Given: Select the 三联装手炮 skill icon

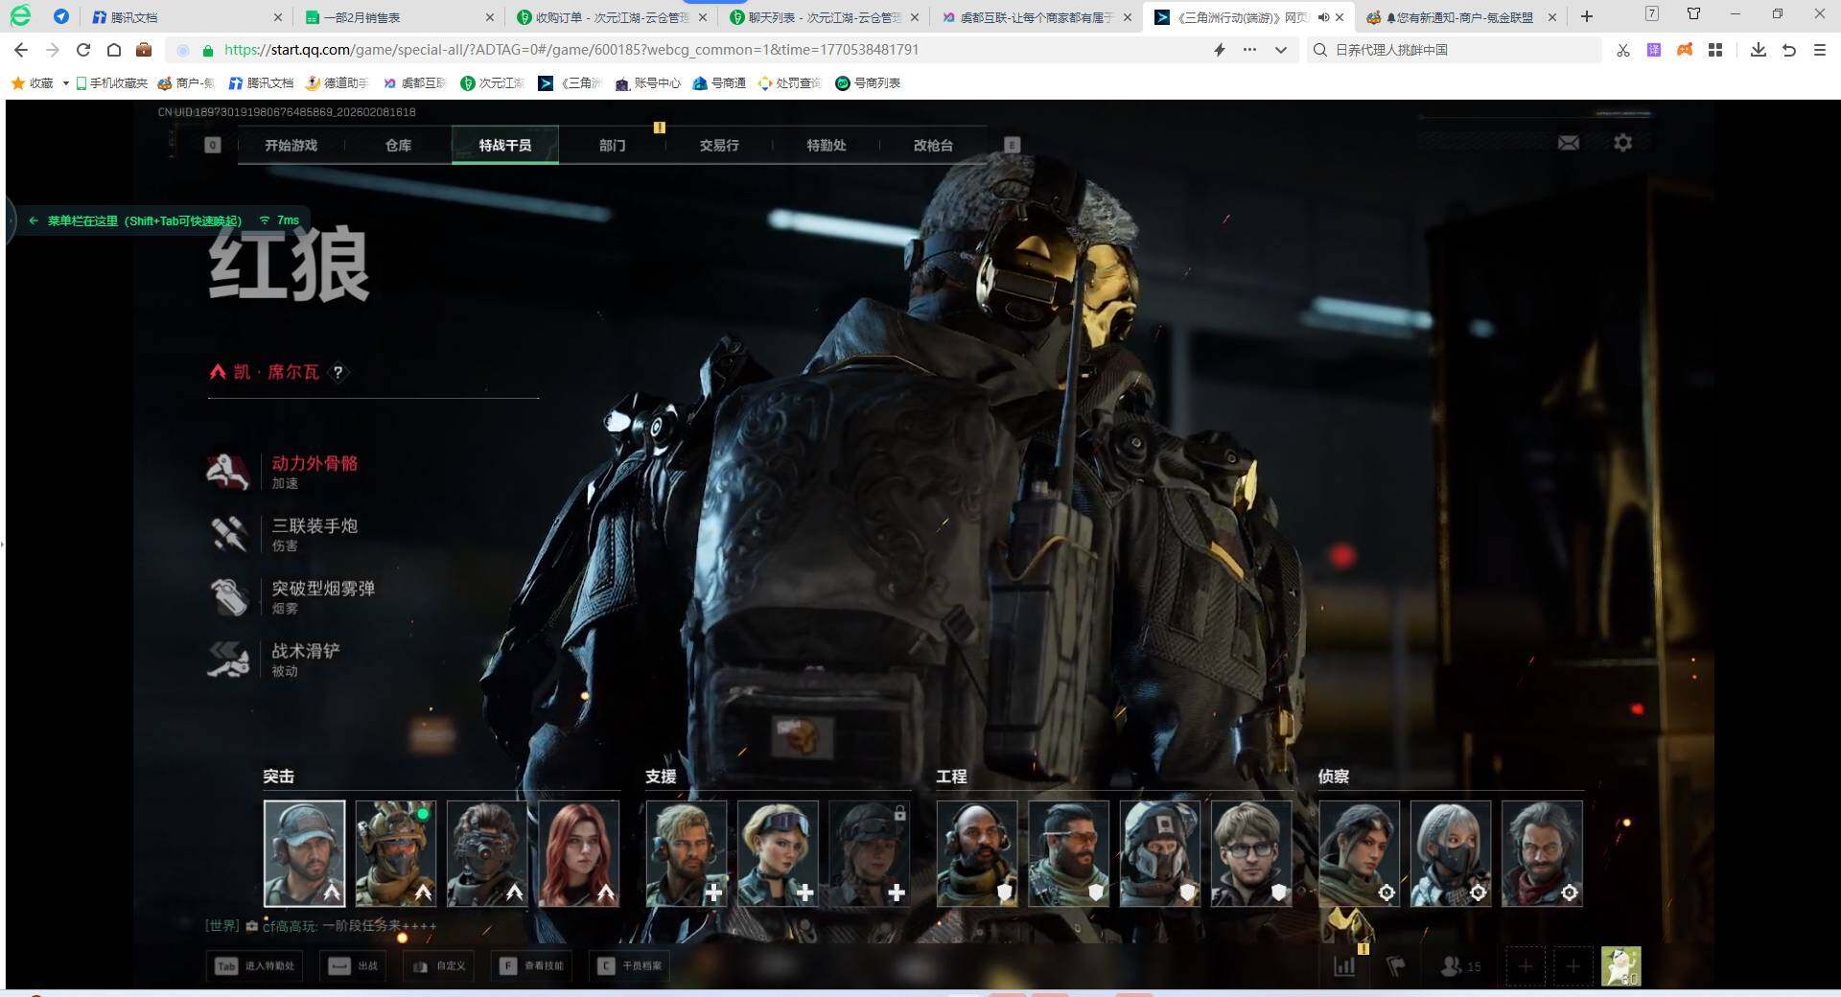Looking at the screenshot, I should pos(229,534).
